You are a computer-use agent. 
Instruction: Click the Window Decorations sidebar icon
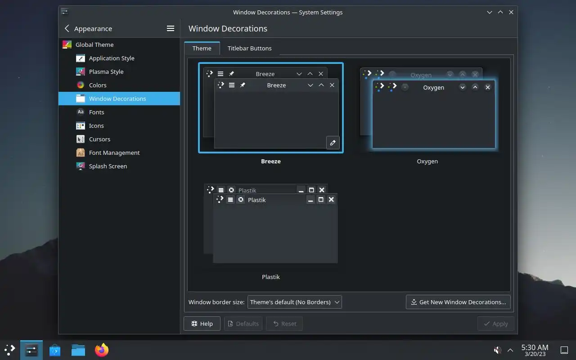point(81,99)
